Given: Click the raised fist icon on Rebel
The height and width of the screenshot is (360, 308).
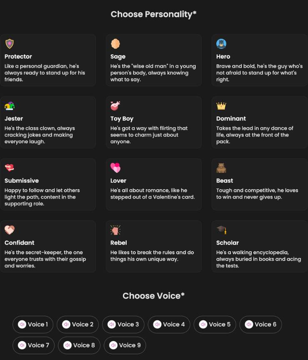Looking at the screenshot, I should click(115, 230).
